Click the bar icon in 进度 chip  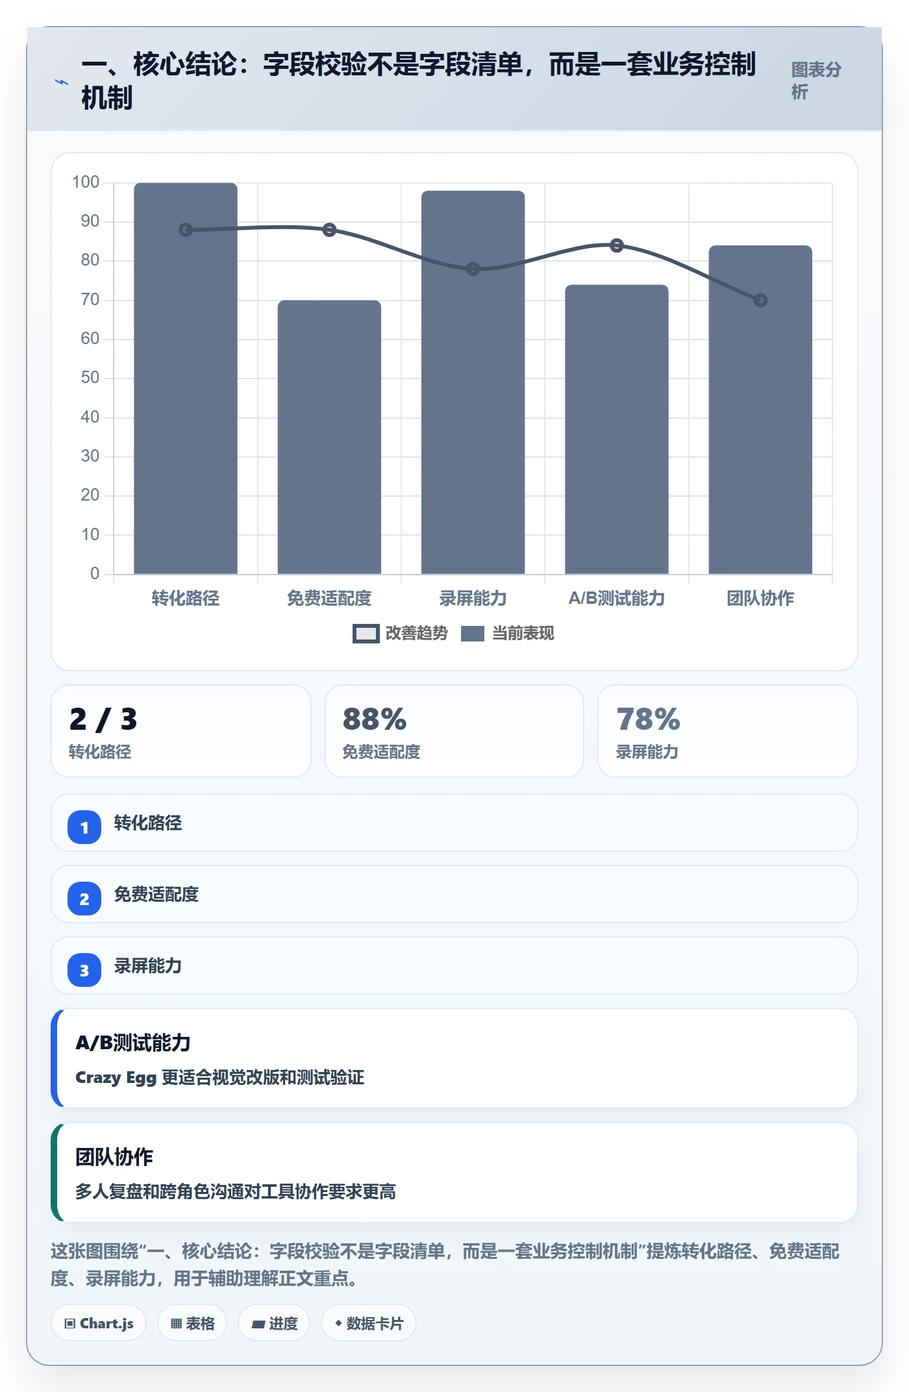258,1324
